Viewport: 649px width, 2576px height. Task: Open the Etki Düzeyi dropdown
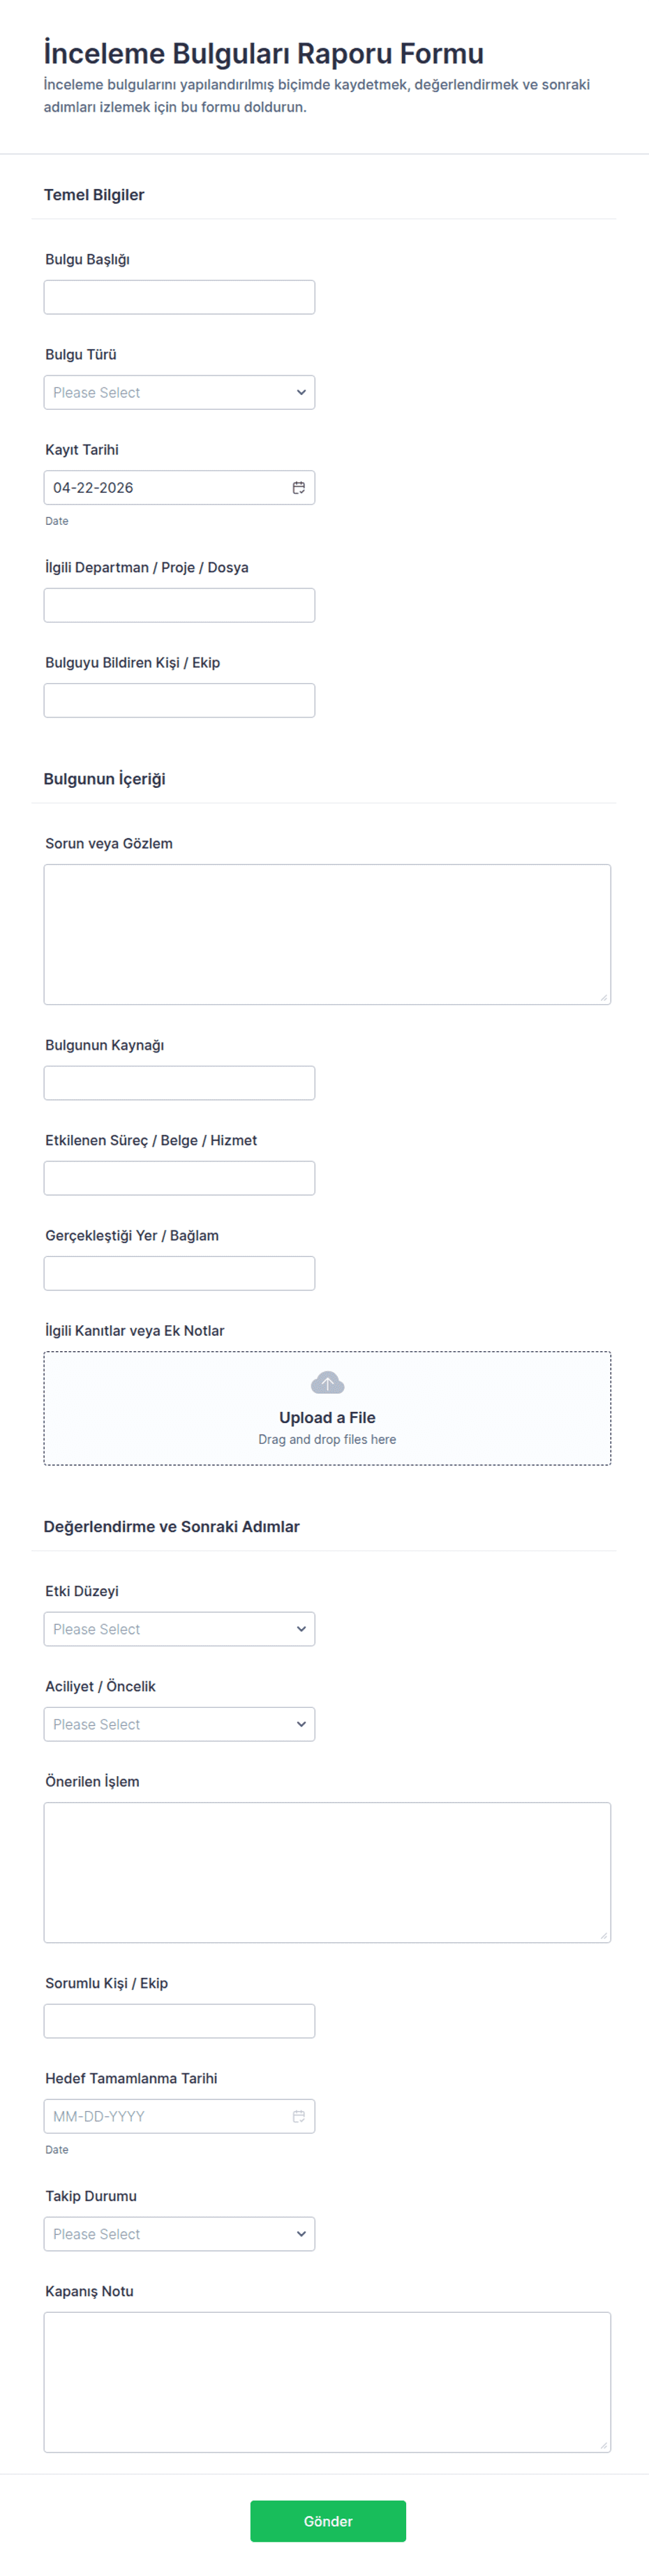pyautogui.click(x=179, y=1629)
